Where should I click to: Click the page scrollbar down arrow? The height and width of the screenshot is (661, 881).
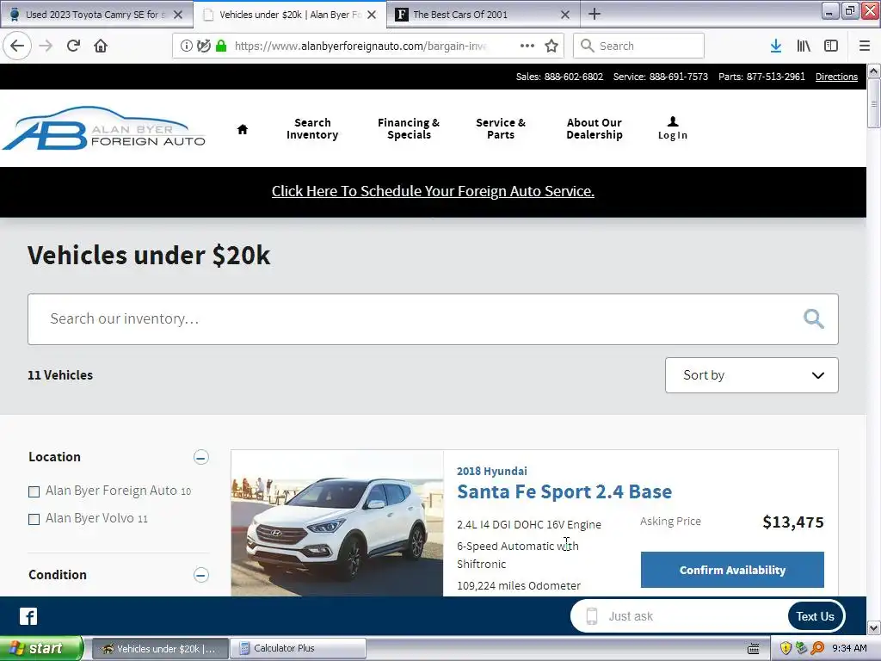[x=874, y=627]
